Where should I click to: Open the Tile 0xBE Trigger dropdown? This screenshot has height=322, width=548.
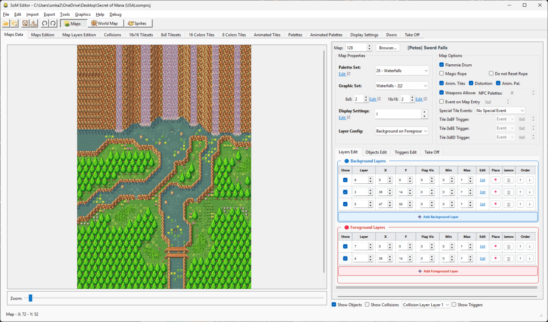point(505,128)
